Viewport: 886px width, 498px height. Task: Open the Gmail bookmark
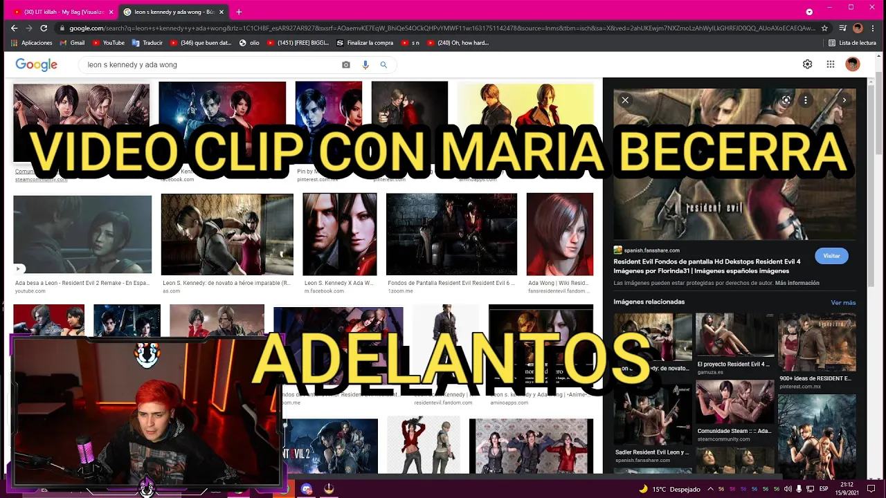pos(72,43)
